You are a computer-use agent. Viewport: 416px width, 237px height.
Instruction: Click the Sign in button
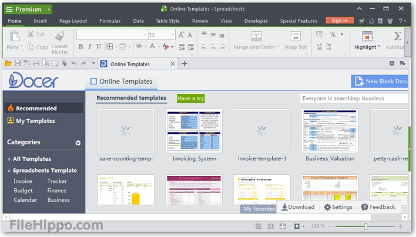point(340,21)
